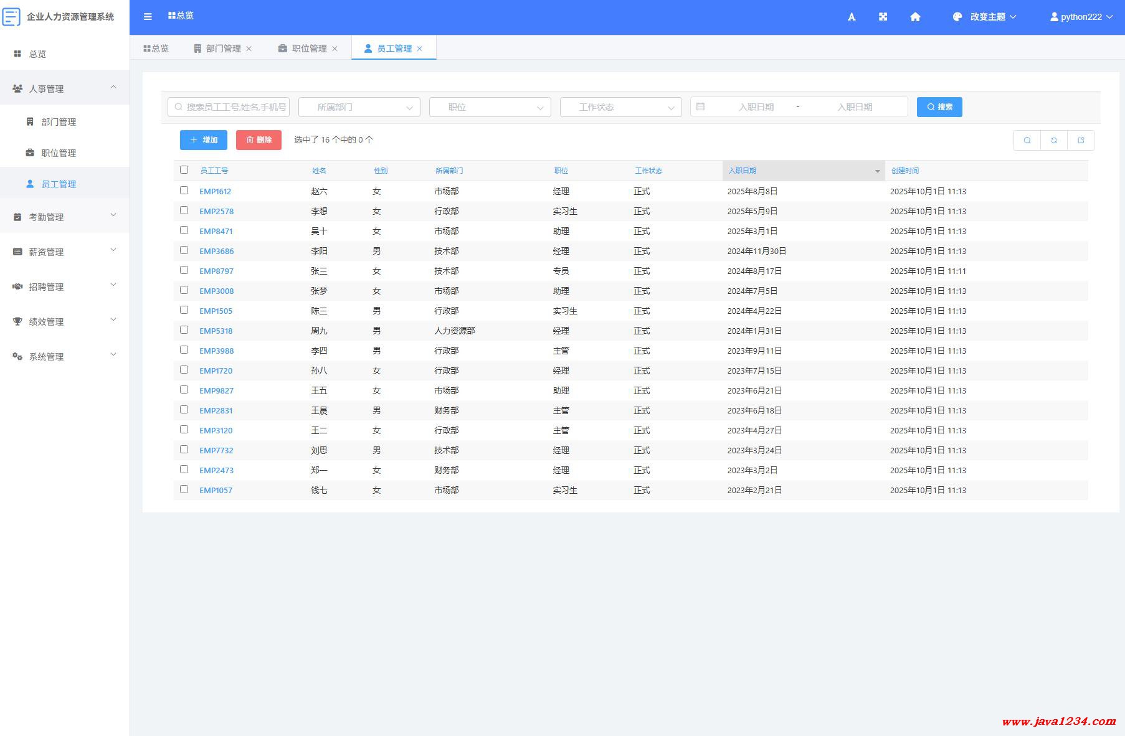Tick the checkbox for row EMP5318
The height and width of the screenshot is (736, 1125).
(184, 330)
